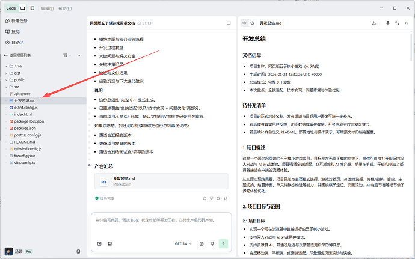Click the user avatar at bottom left
Screen dimensions: 415x259
pyautogui.click(x=8, y=251)
